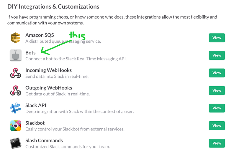This screenshot has width=236, height=159.
Task: Click the Outgoing WebHooks icon
Action: pyautogui.click(x=16, y=90)
